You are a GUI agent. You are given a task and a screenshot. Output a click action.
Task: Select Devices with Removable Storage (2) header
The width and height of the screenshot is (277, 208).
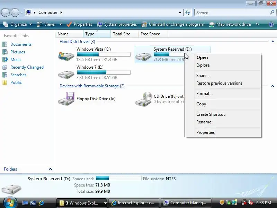click(x=92, y=86)
